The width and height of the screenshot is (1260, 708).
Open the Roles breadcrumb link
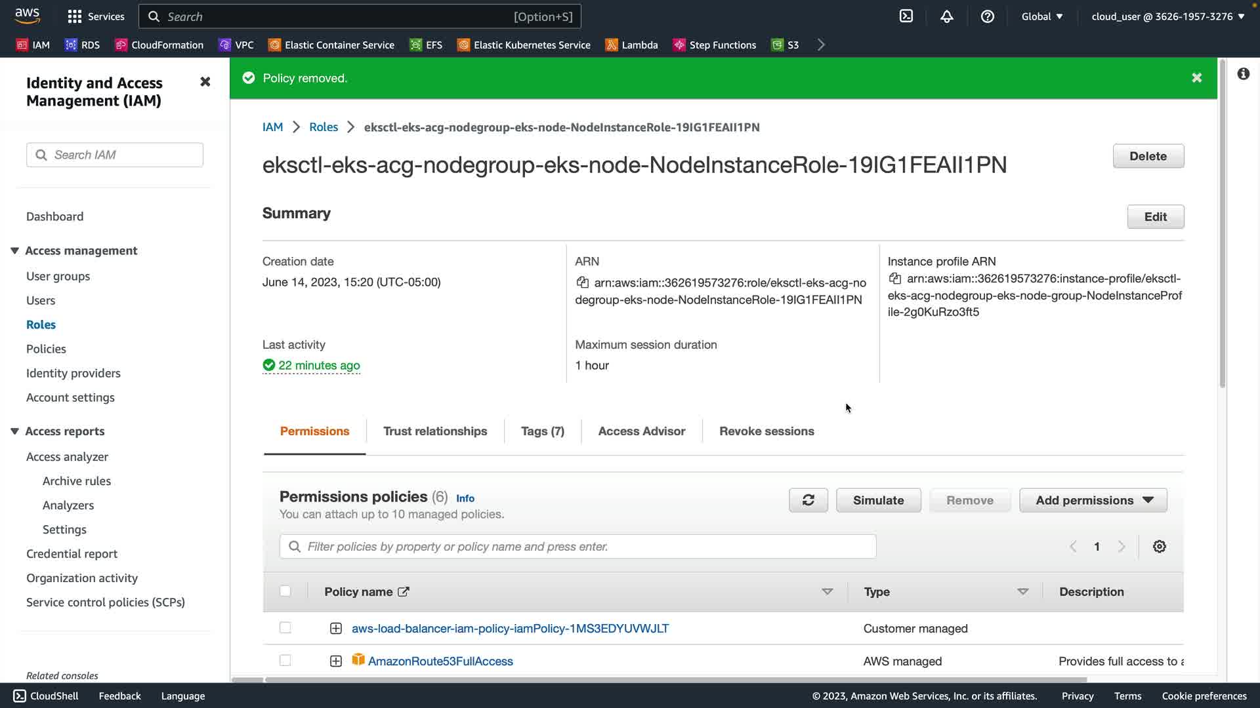click(x=324, y=127)
